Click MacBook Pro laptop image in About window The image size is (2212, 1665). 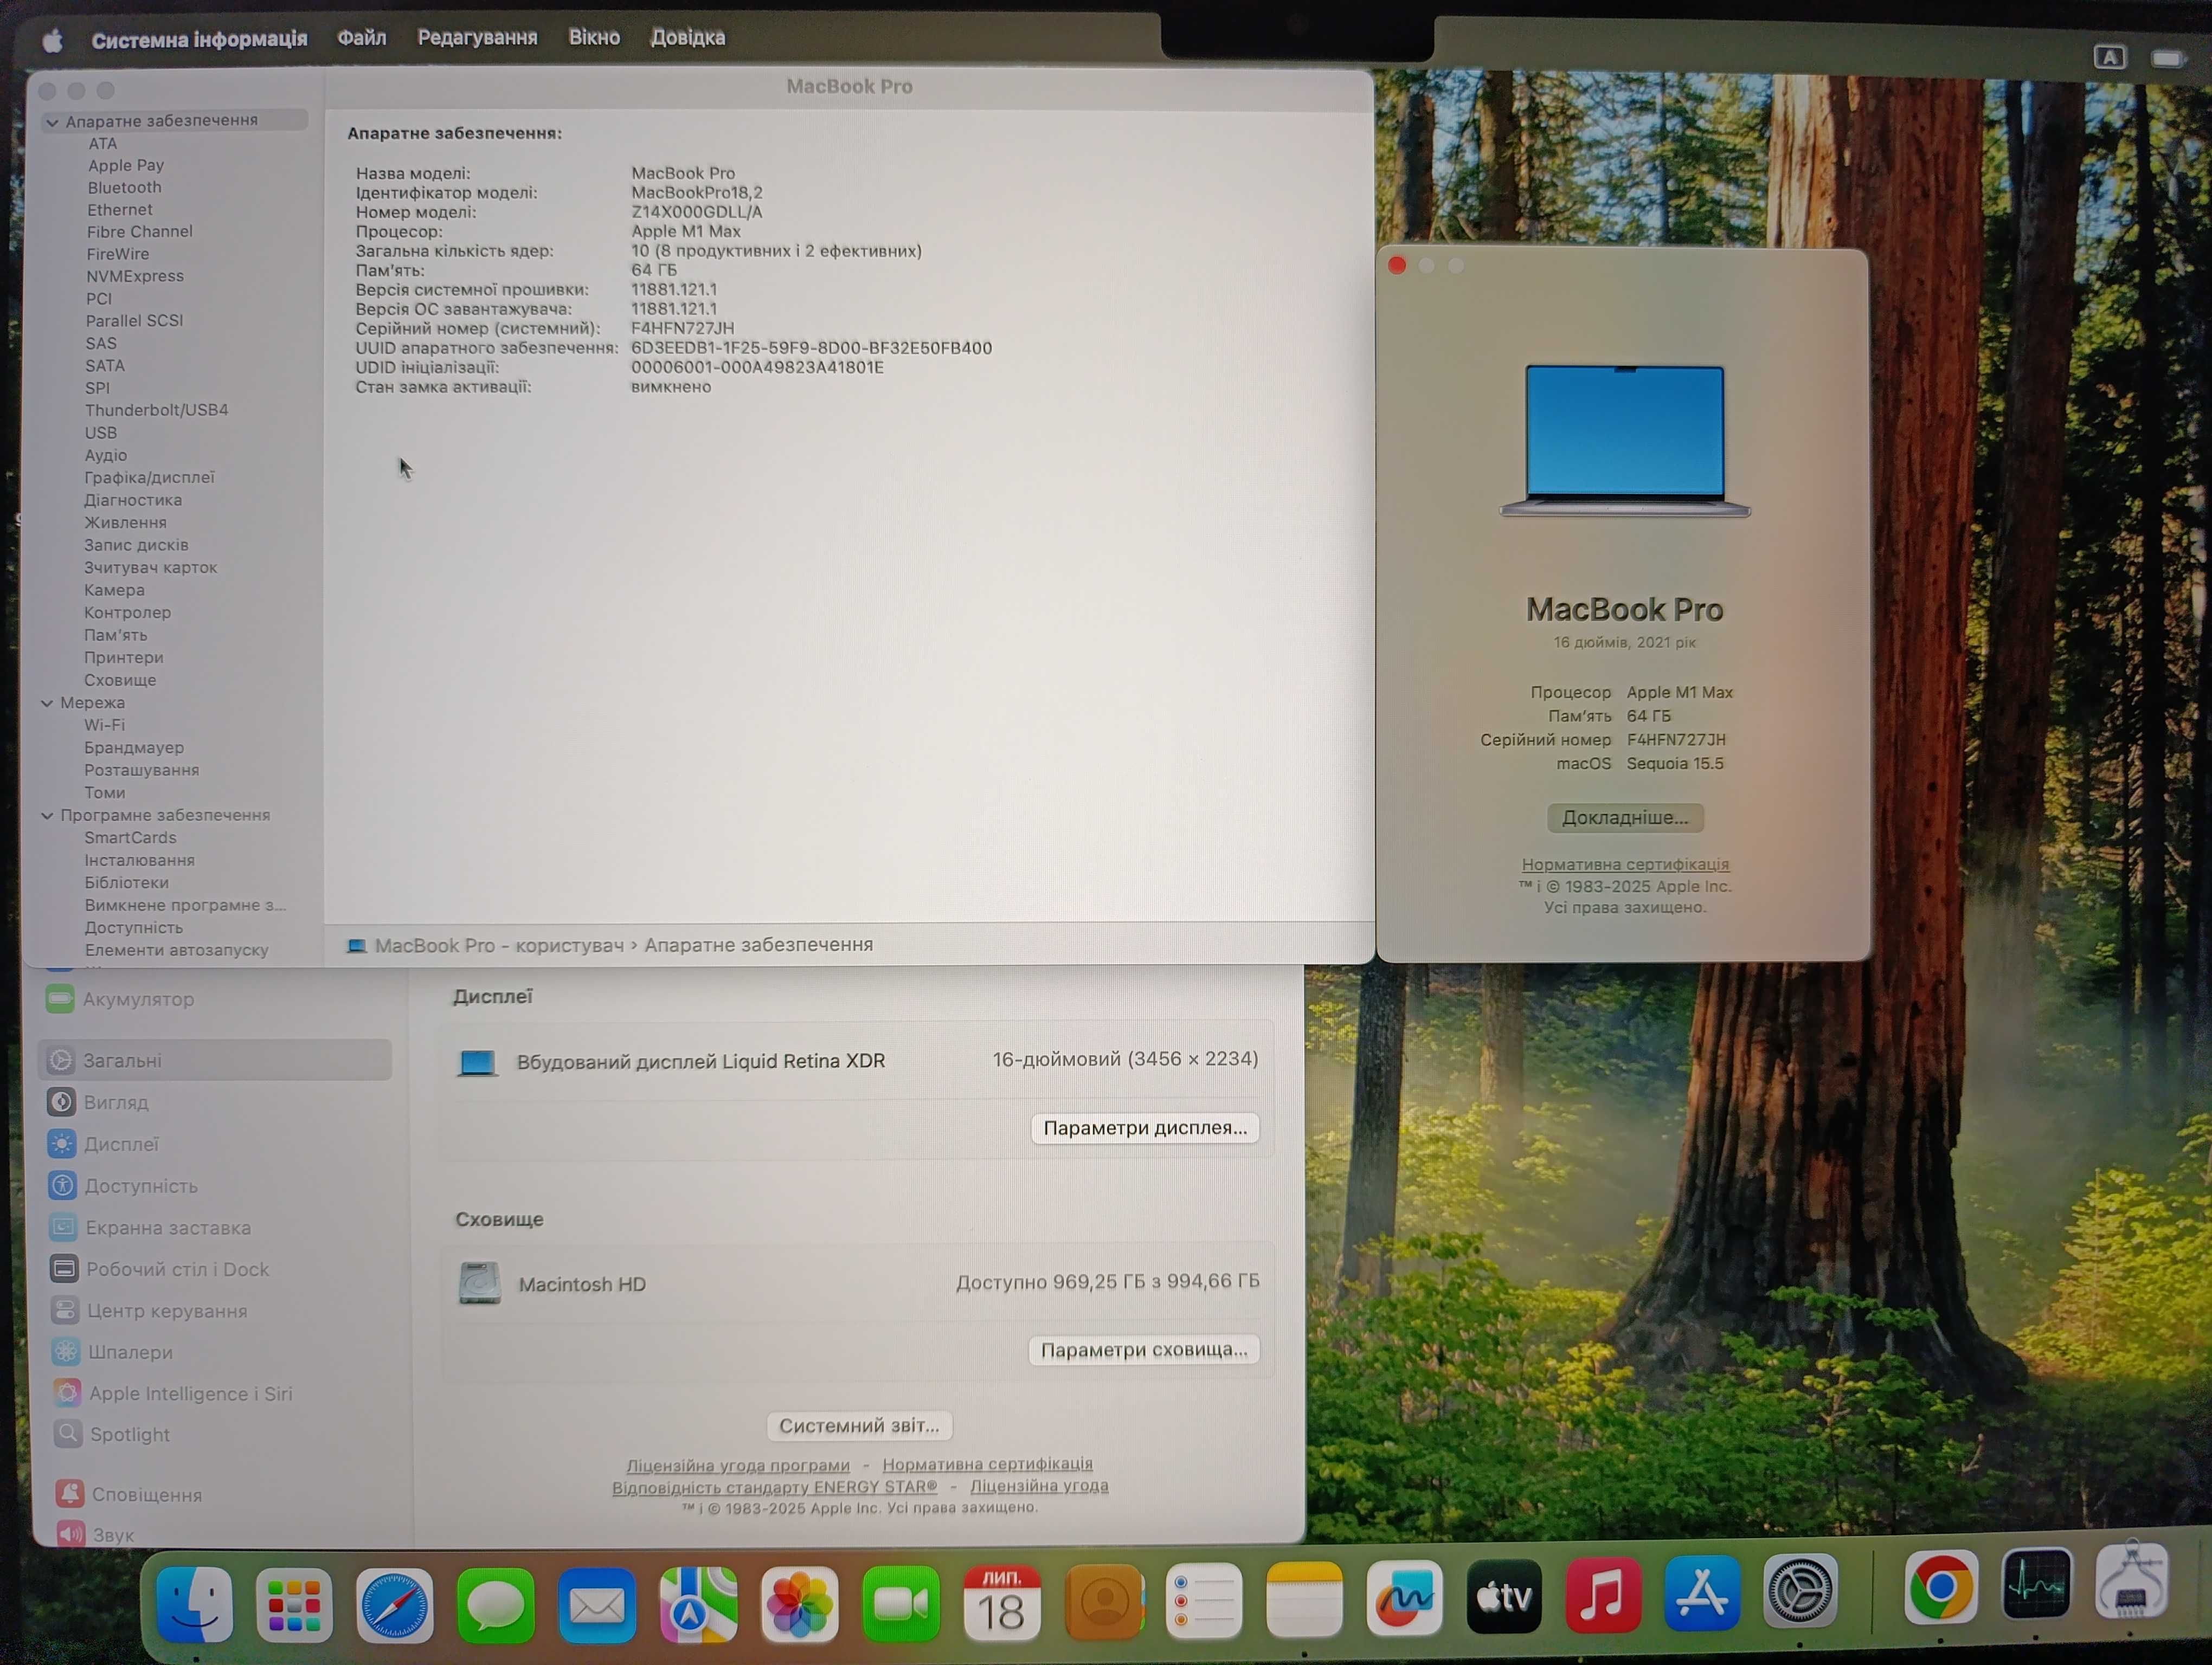coord(1625,441)
